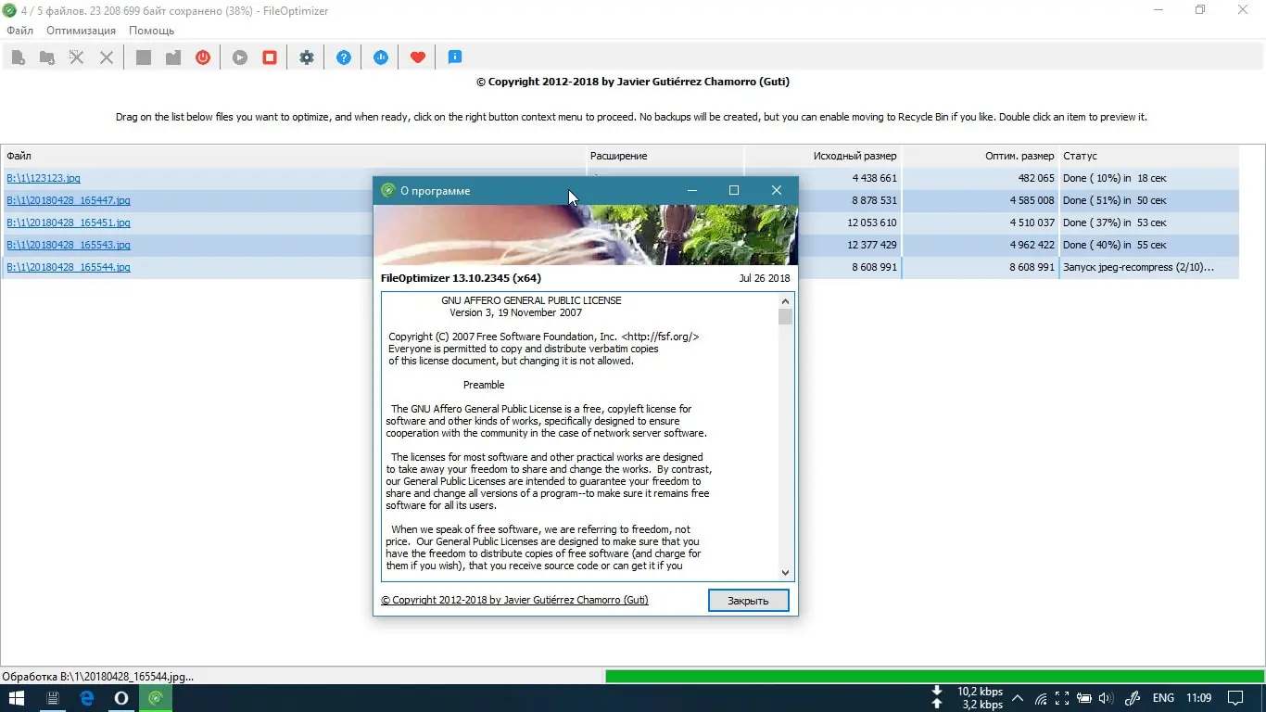Viewport: 1266px width, 712px height.
Task: Click the red stop optimization icon
Action: 270,57
